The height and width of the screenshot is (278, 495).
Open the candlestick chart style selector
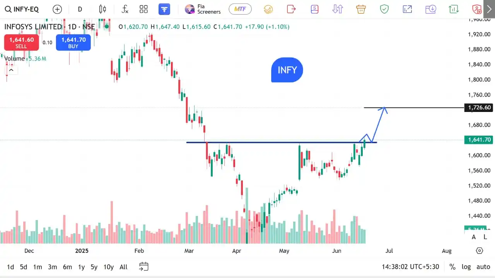point(102,9)
